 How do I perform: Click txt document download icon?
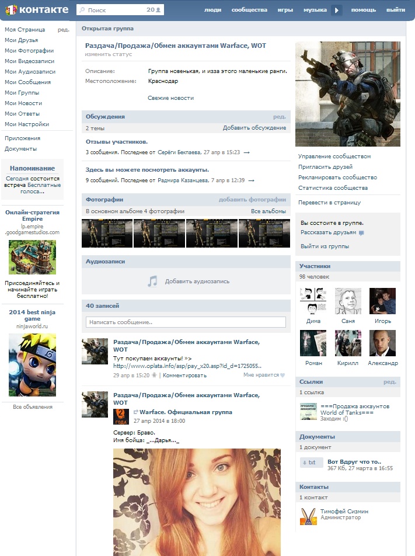tap(312, 463)
